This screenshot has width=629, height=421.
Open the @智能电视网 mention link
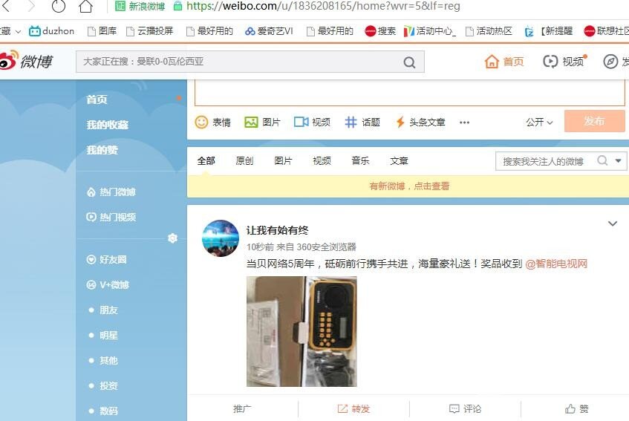coord(556,264)
